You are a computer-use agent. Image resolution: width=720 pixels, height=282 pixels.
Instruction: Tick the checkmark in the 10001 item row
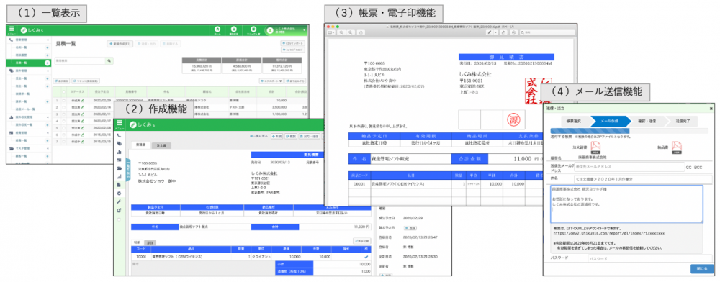tap(366, 258)
